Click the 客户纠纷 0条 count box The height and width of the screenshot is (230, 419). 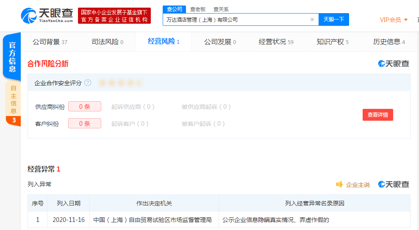click(x=85, y=123)
